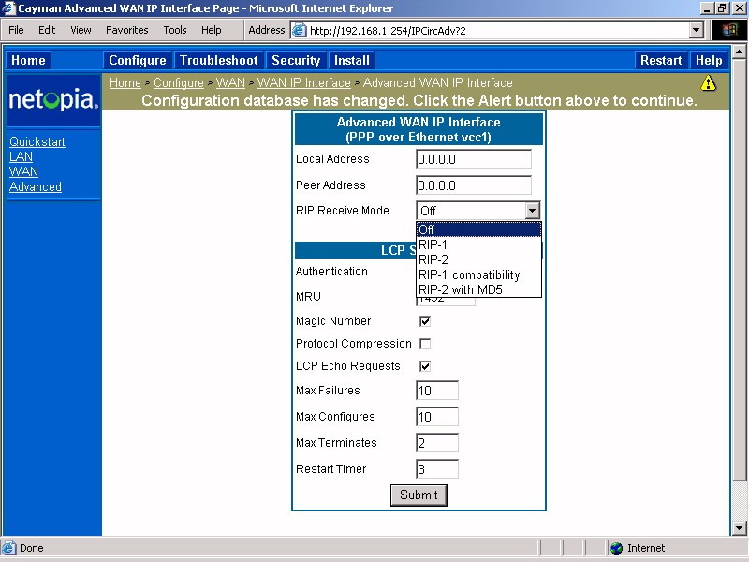Submit the Advanced WAN IP form
The width and height of the screenshot is (749, 562).
(419, 495)
